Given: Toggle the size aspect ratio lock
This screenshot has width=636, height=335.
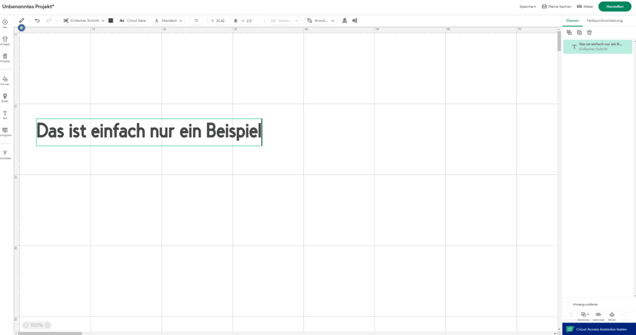Looking at the screenshot, I should click(236, 20).
